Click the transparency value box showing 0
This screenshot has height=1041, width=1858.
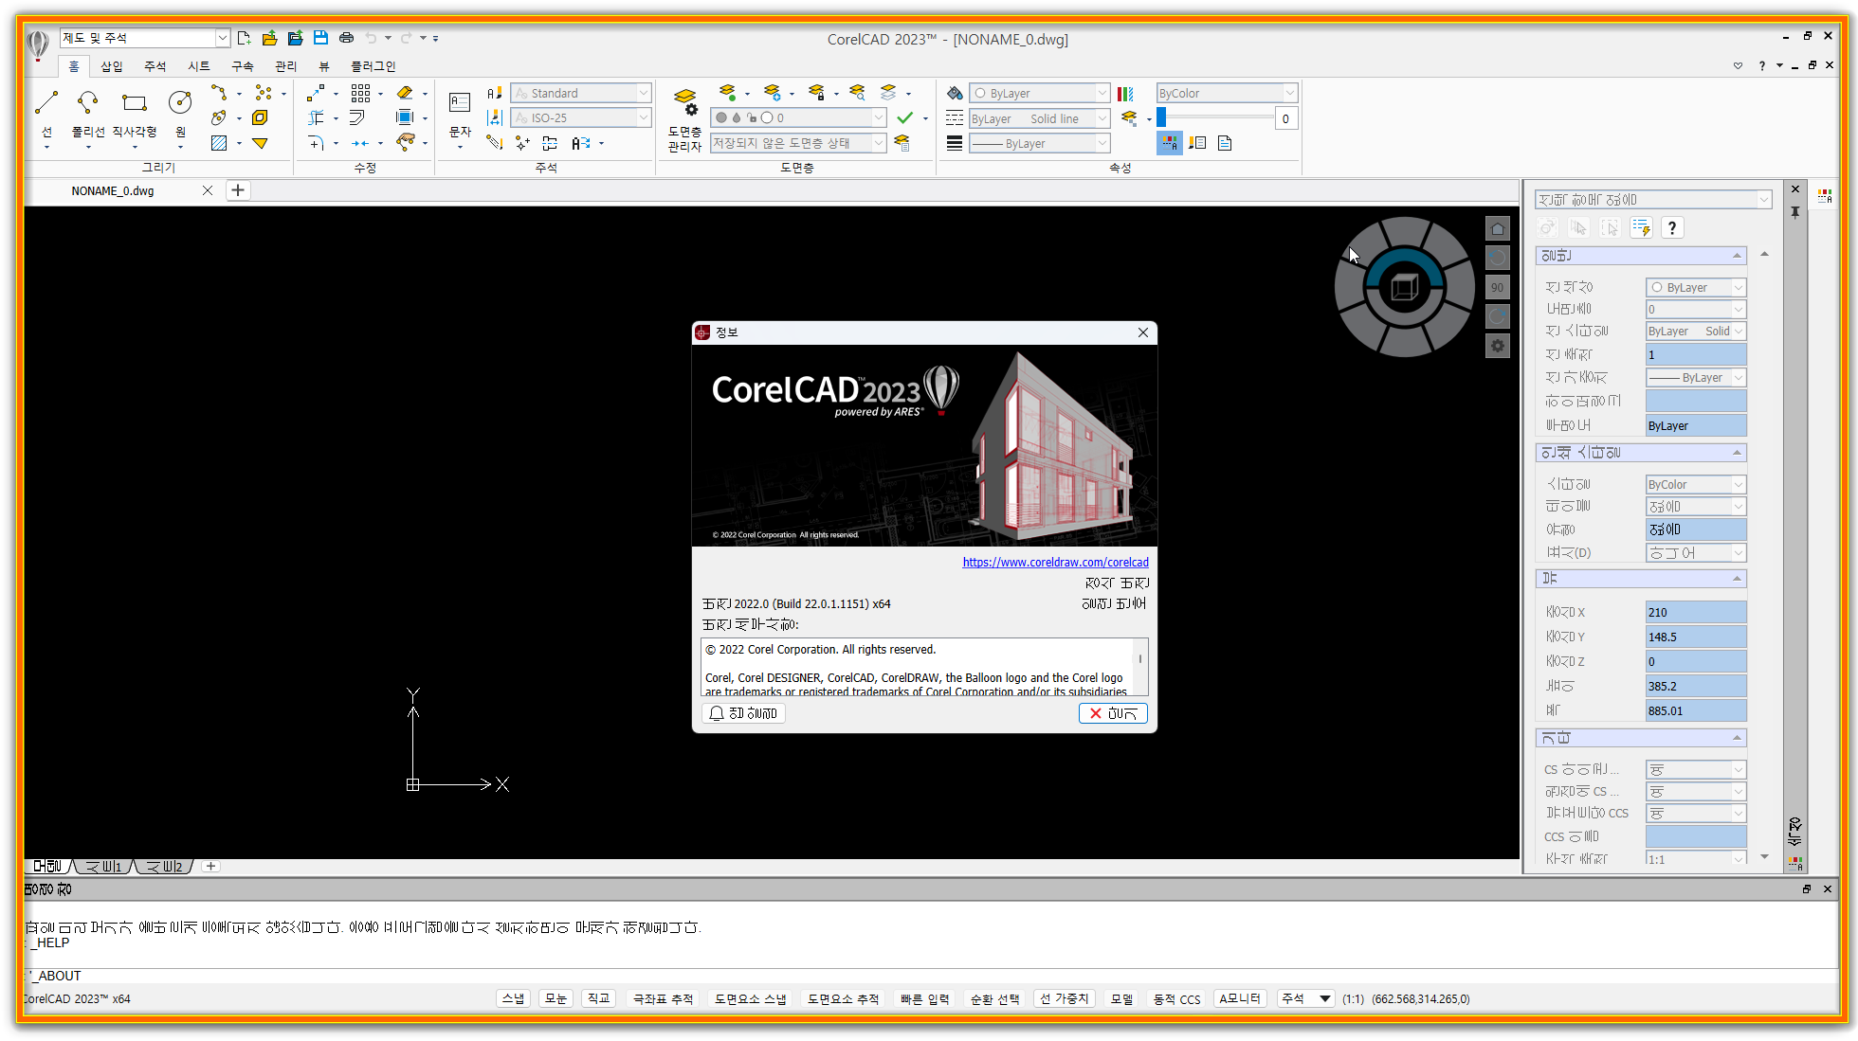[x=1286, y=118]
